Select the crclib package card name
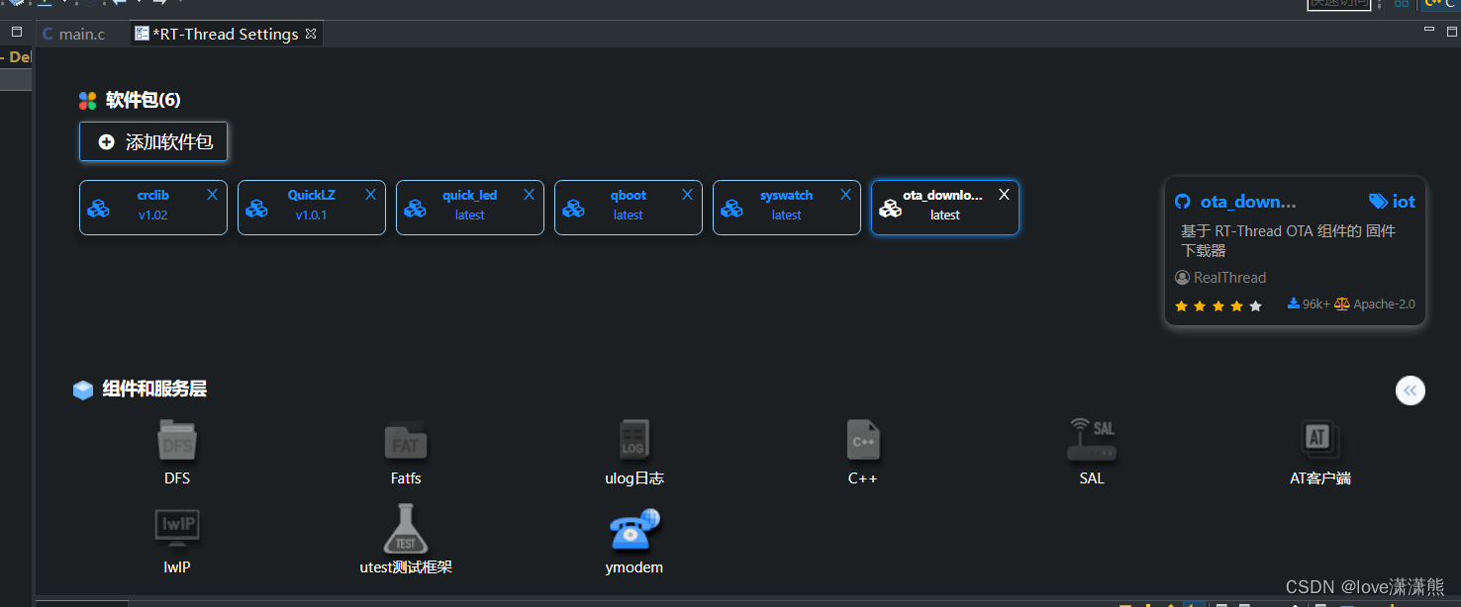 153,195
